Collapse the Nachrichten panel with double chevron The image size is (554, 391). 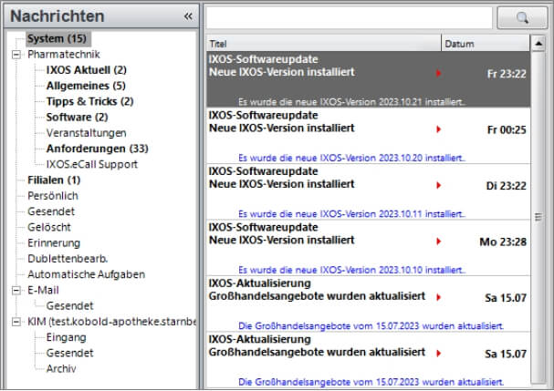(188, 16)
